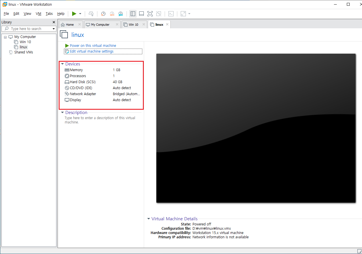362x254 pixels.
Task: Click the Send Ctrl+Alt+Del toolbar icon
Action: (x=91, y=14)
